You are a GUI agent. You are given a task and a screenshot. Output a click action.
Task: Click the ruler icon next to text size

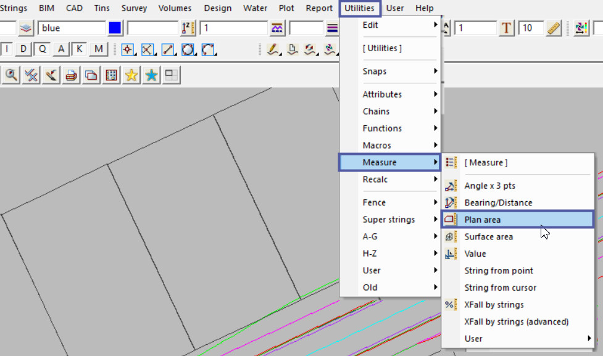[x=554, y=28]
